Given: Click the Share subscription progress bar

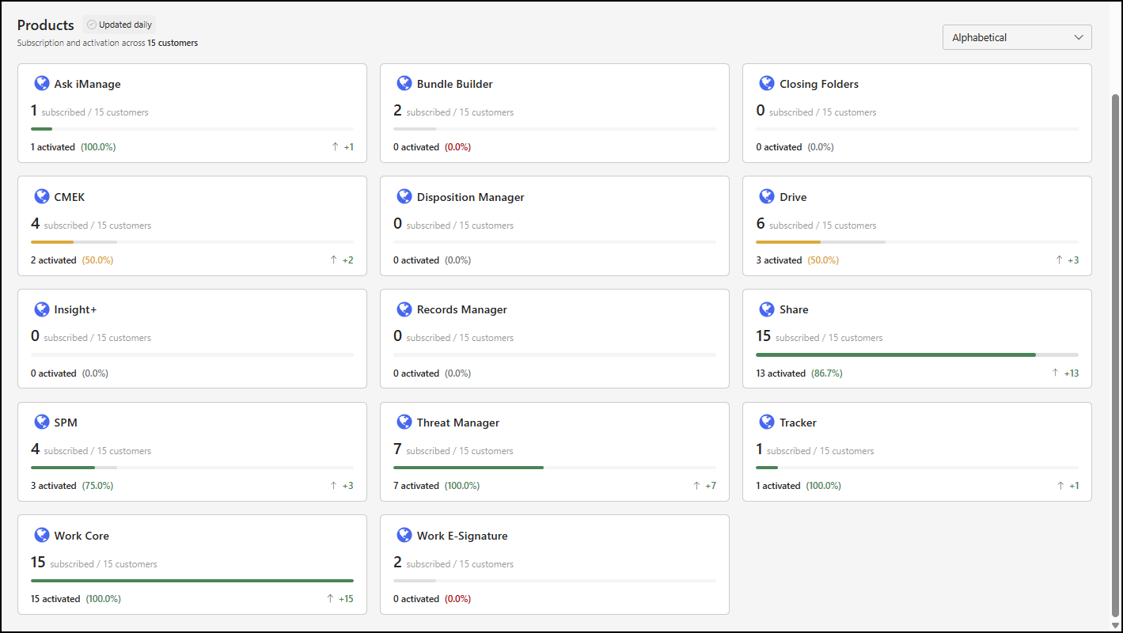Looking at the screenshot, I should pos(917,354).
